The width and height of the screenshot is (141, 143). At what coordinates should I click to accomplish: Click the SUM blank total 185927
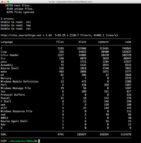pos(82,134)
